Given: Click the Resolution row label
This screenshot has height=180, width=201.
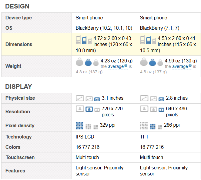Looking at the screenshot, I should [x=18, y=112].
